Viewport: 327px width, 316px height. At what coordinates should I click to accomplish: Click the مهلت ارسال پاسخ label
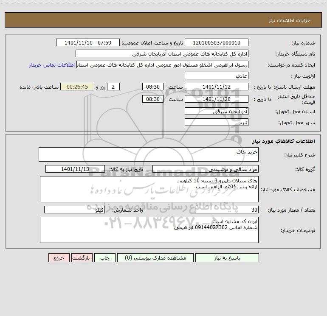294,87
